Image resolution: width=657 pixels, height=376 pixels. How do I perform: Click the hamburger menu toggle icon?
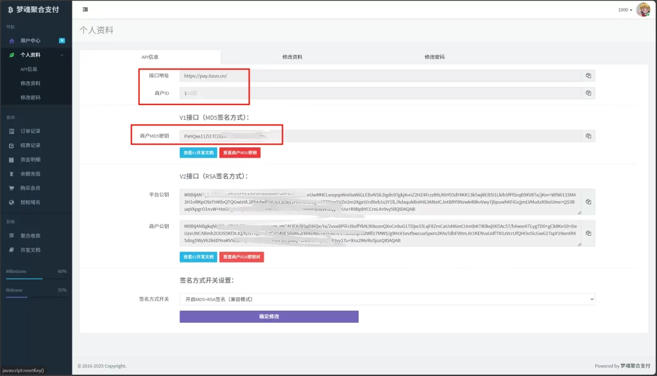[x=86, y=10]
